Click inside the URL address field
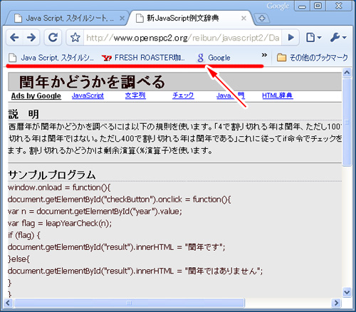356x312 pixels. [182, 38]
